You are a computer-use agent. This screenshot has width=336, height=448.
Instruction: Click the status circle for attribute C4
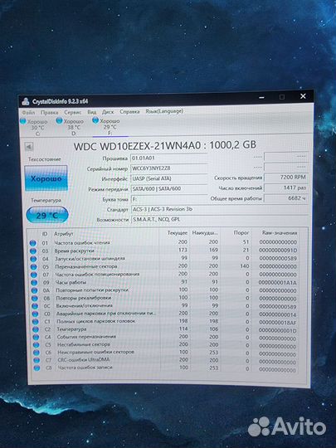point(36,337)
